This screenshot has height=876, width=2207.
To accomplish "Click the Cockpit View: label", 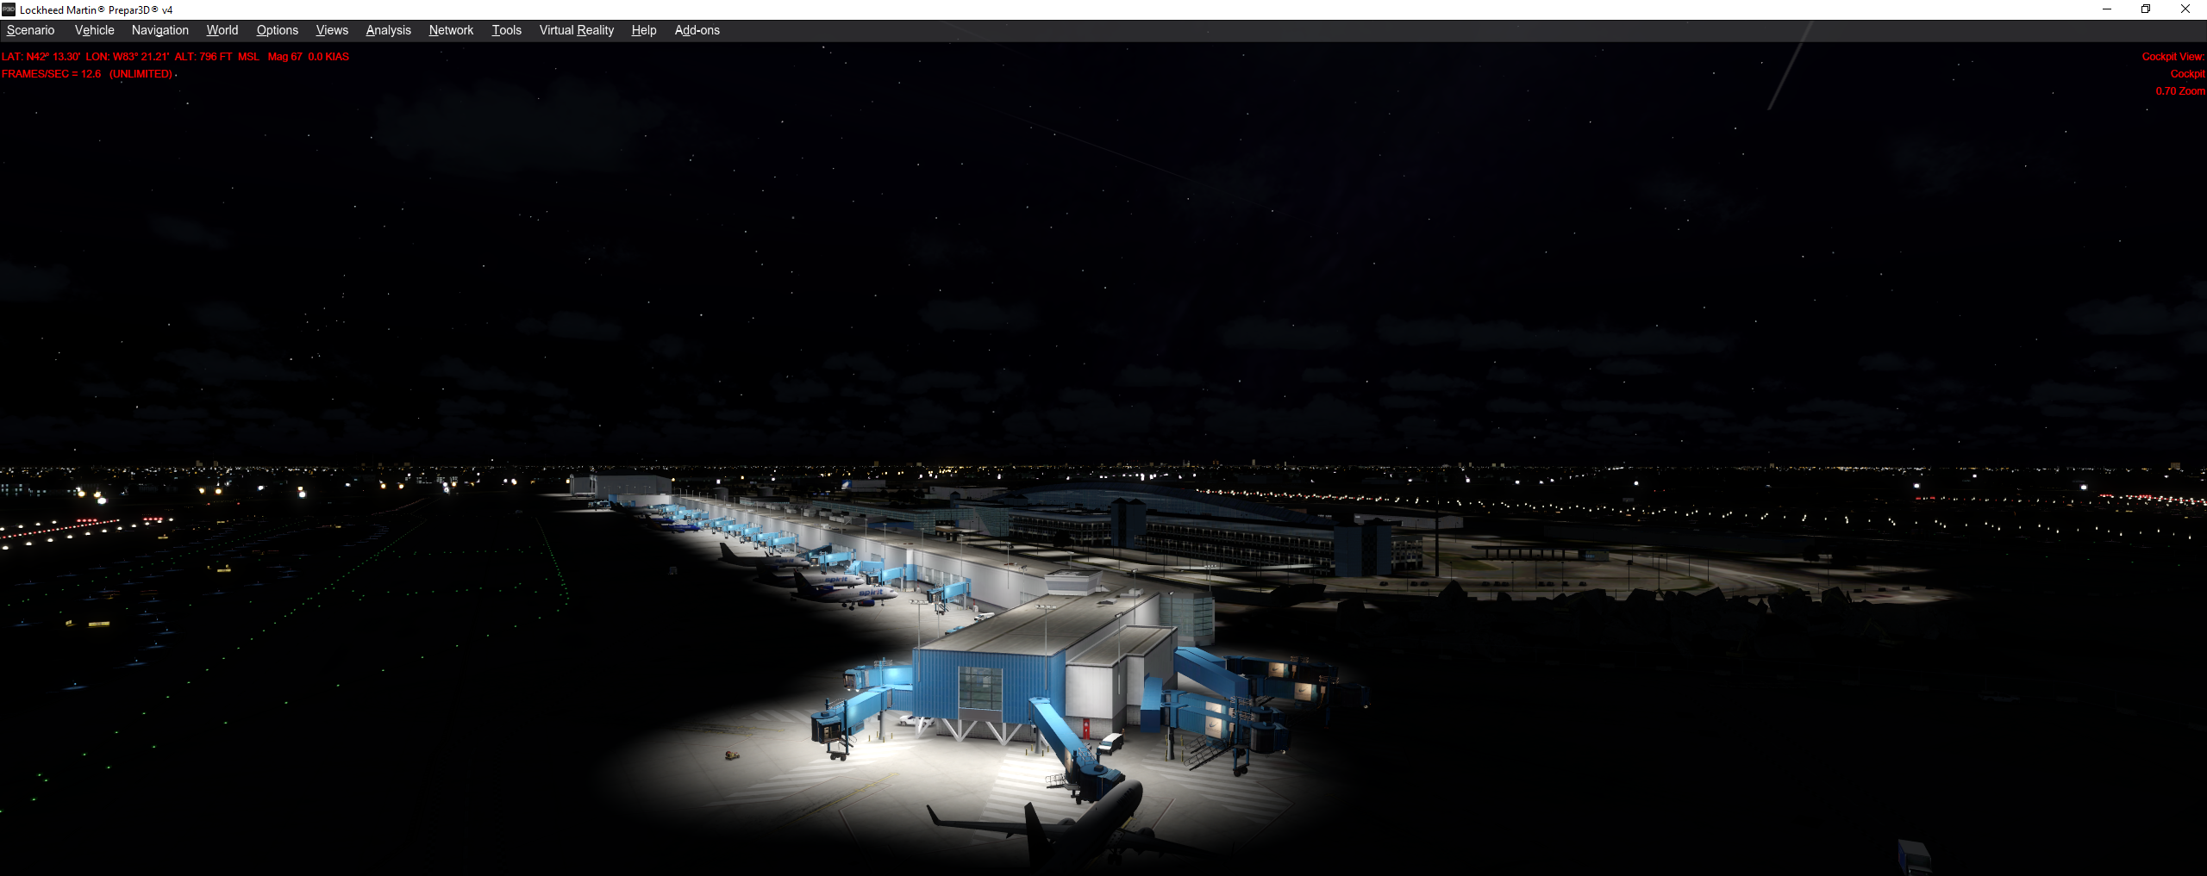I will (2173, 57).
